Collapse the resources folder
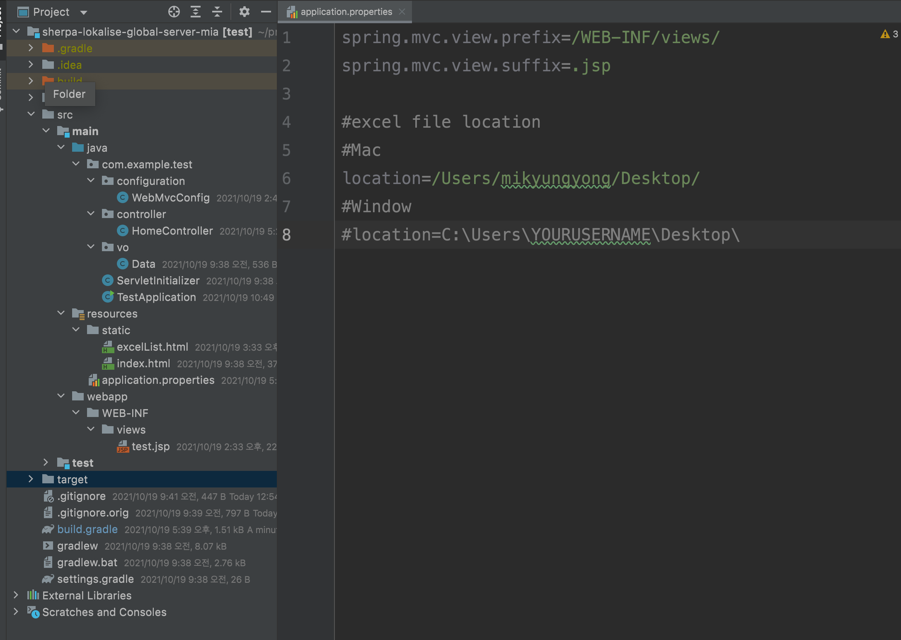Viewport: 901px width, 640px height. [61, 313]
